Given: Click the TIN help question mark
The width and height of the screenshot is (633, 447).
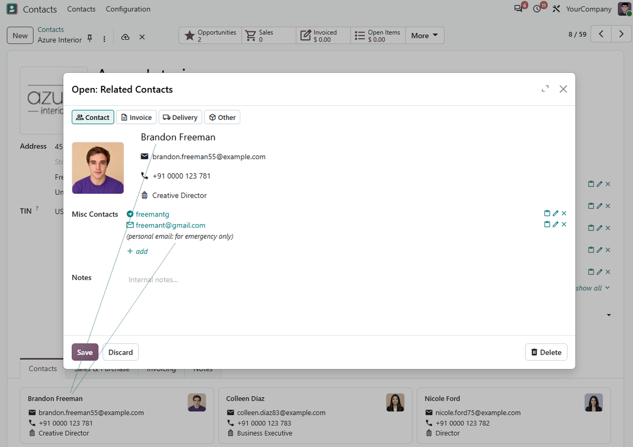Looking at the screenshot, I should 37,208.
